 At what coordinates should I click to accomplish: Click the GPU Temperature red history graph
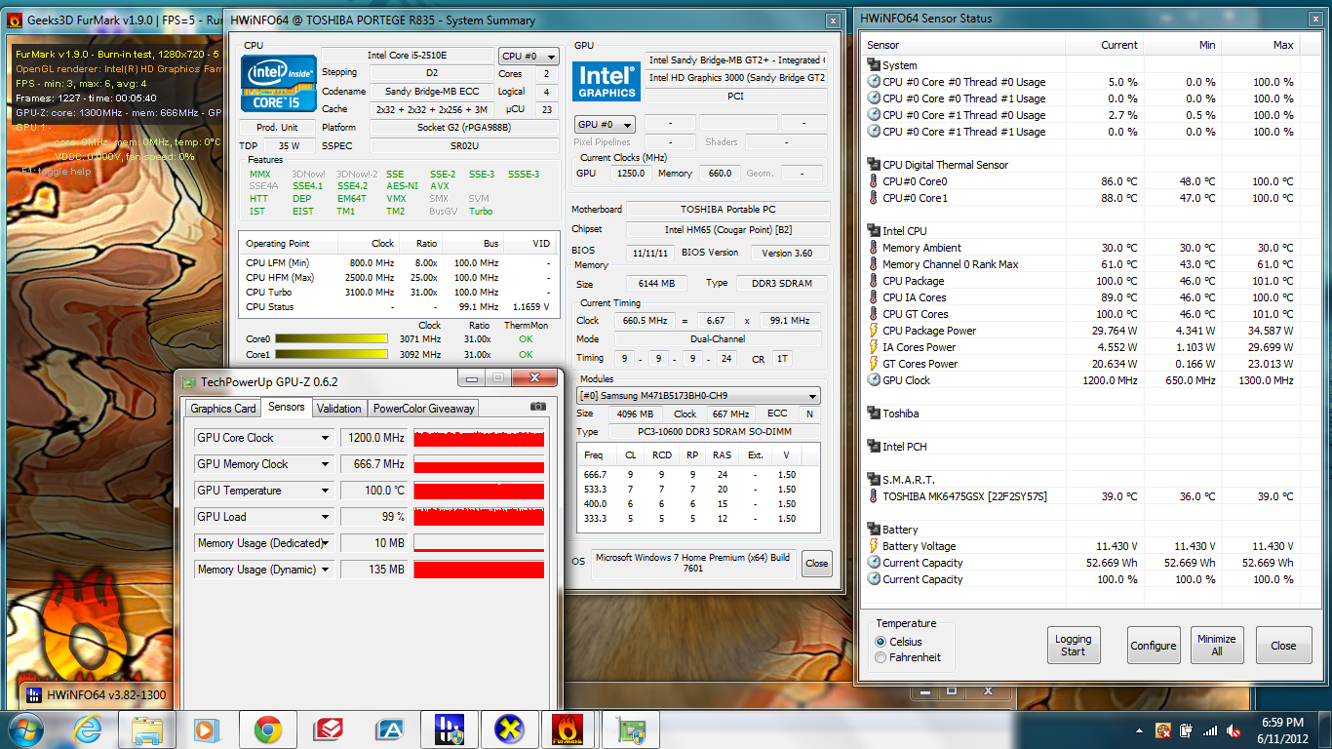(x=479, y=491)
